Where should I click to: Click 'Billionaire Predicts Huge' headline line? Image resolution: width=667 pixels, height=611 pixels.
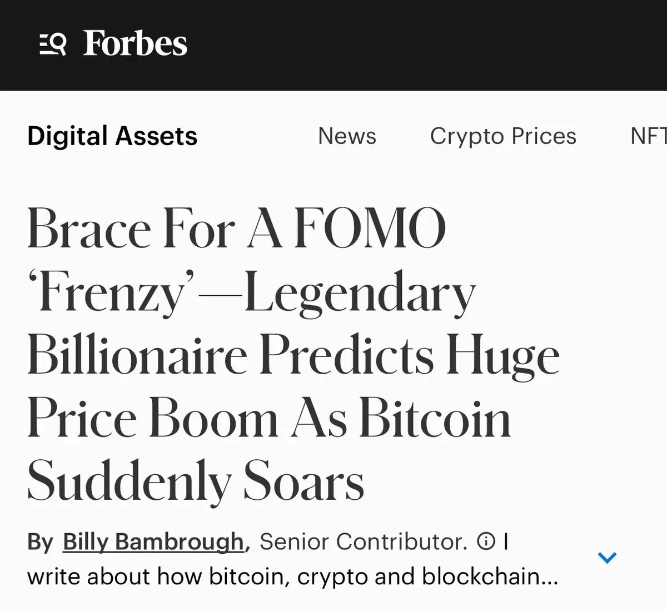(293, 356)
